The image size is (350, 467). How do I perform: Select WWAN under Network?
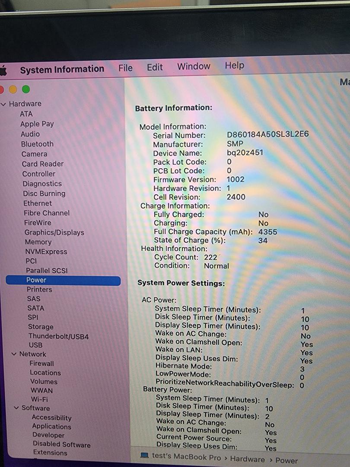(x=41, y=390)
